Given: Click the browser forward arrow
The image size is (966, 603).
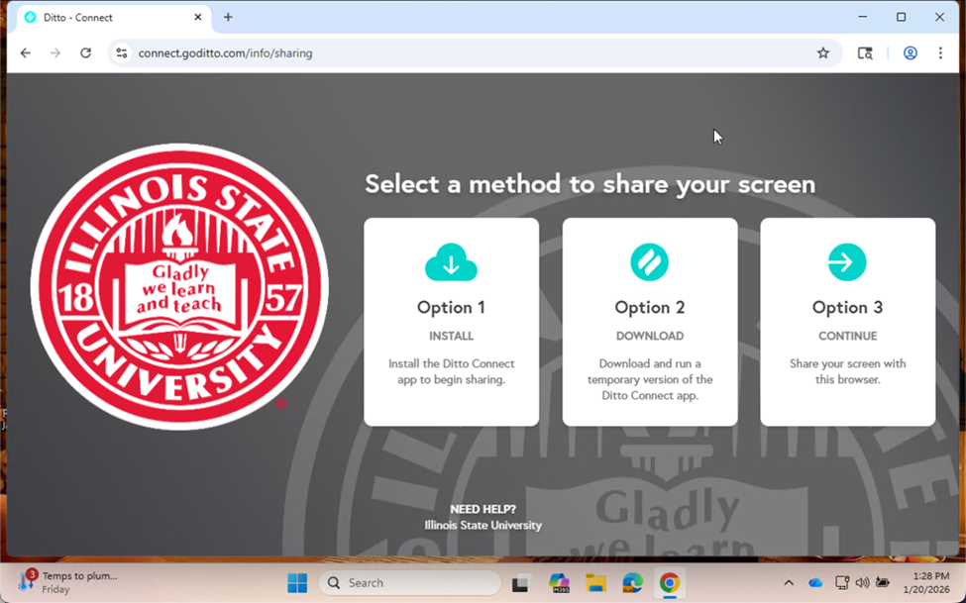Looking at the screenshot, I should tap(55, 52).
